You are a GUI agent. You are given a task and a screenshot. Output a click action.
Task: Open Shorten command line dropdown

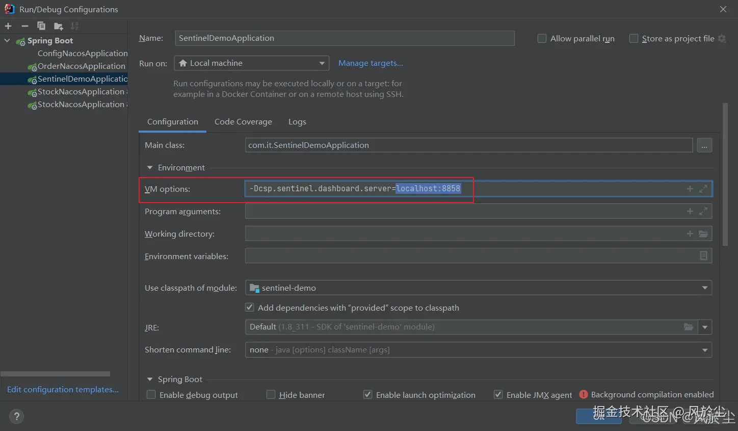click(478, 350)
